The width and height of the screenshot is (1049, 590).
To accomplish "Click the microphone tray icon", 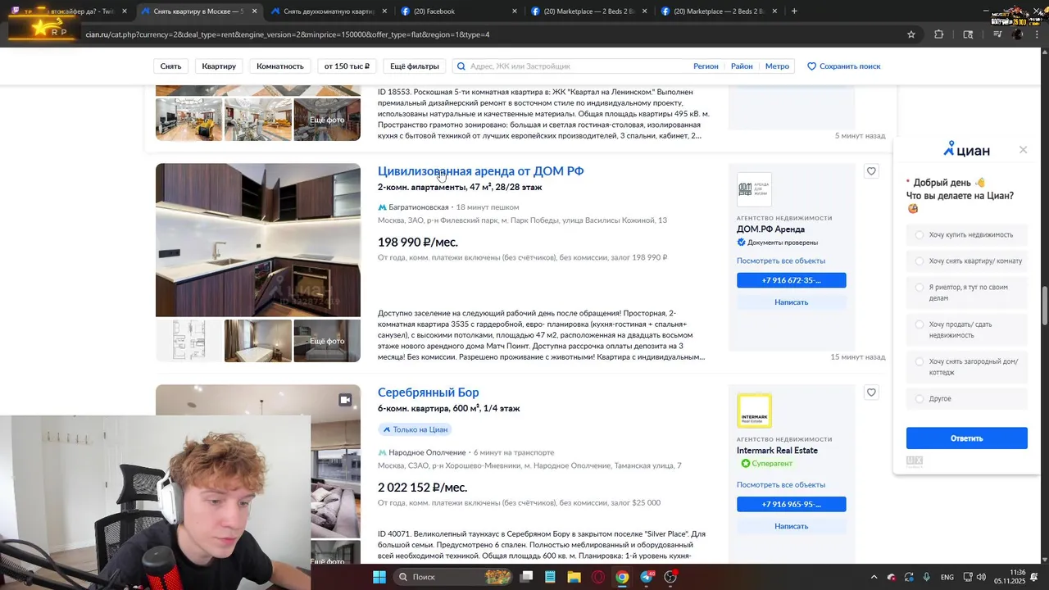I will click(926, 577).
